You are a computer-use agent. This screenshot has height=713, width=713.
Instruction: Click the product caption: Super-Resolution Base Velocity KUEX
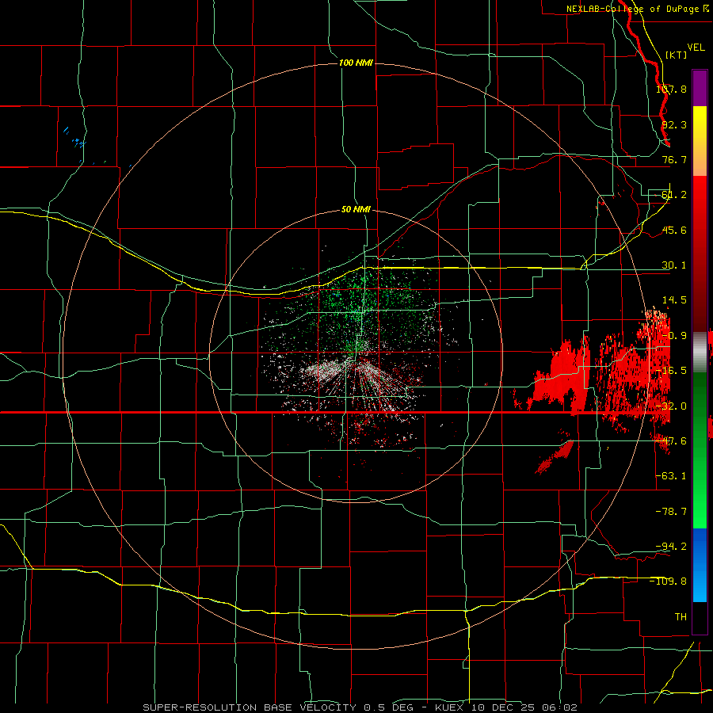point(360,707)
